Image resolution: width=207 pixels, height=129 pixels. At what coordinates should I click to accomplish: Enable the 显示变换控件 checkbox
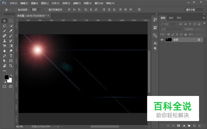46,9
